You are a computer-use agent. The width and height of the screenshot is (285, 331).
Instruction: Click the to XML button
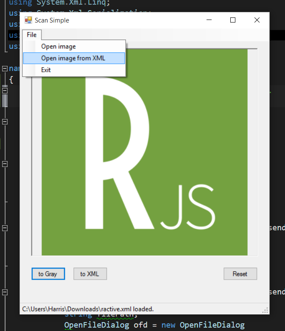[90, 274]
